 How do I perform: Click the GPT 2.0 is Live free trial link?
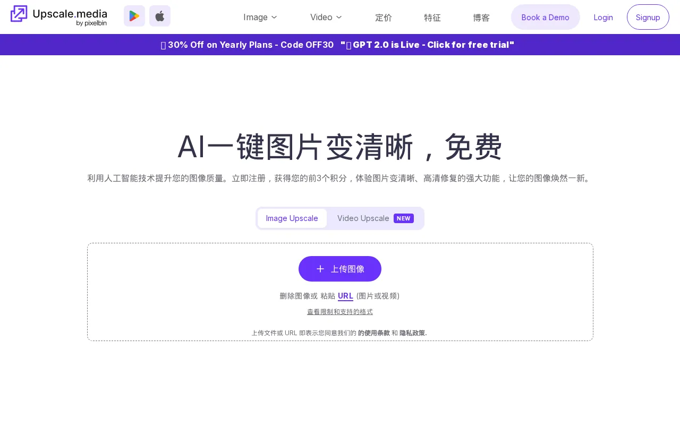click(428, 45)
